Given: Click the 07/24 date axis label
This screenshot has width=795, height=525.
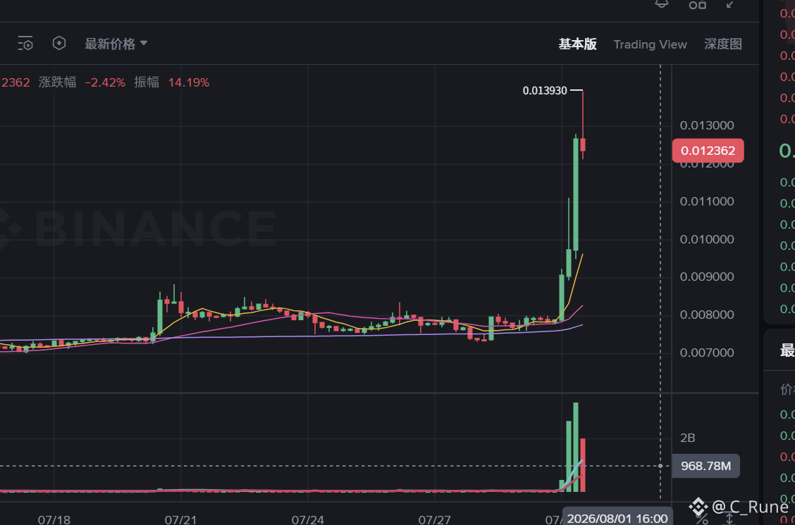Looking at the screenshot, I should click(x=307, y=520).
